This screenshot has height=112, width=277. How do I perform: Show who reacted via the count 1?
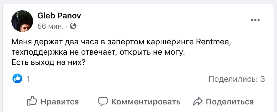click(x=28, y=79)
